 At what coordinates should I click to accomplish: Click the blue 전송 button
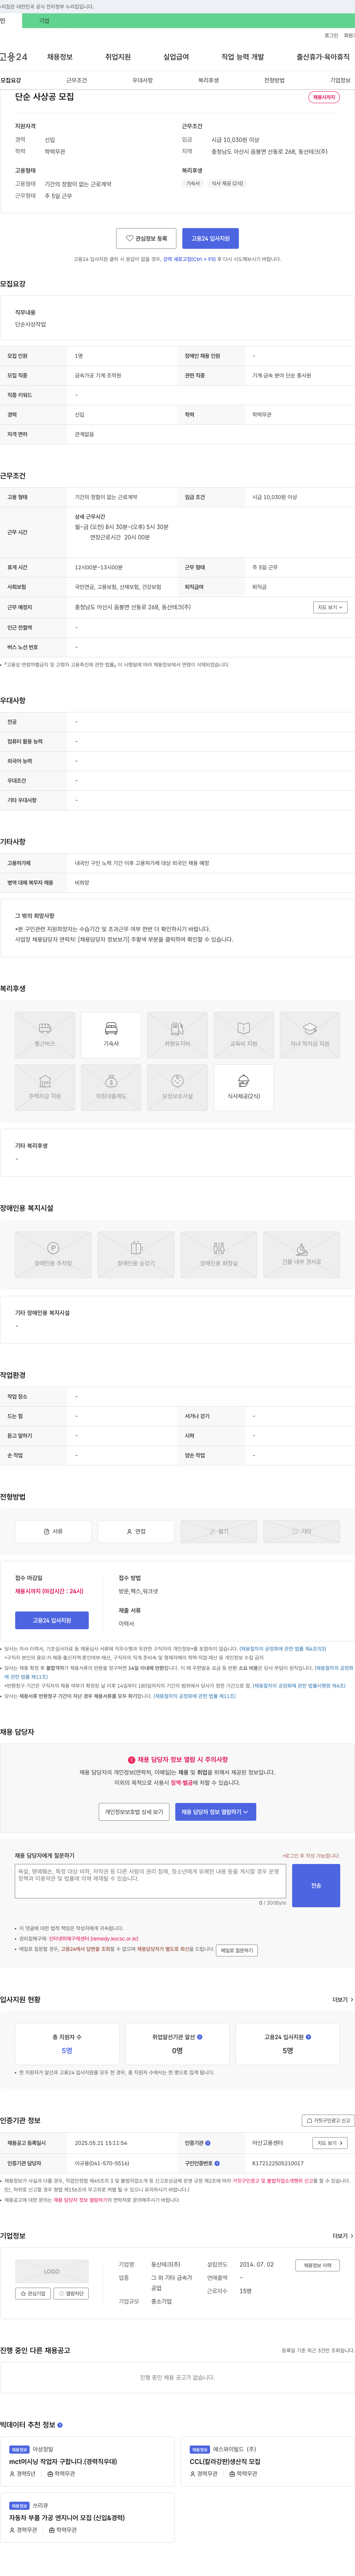coord(316,1885)
